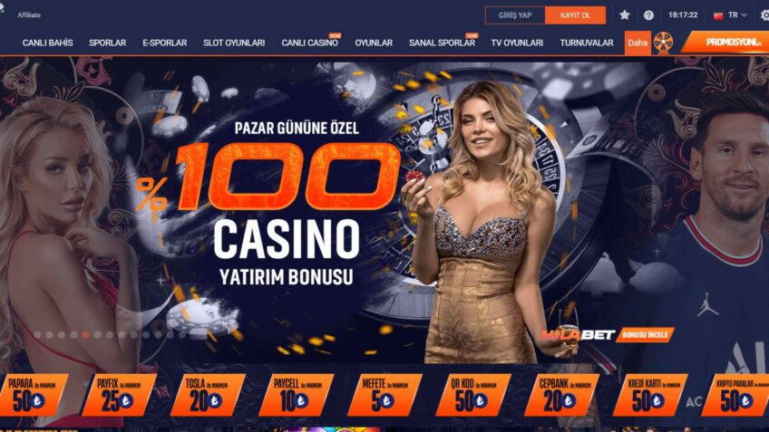Open the TR language dropdown

(x=730, y=15)
